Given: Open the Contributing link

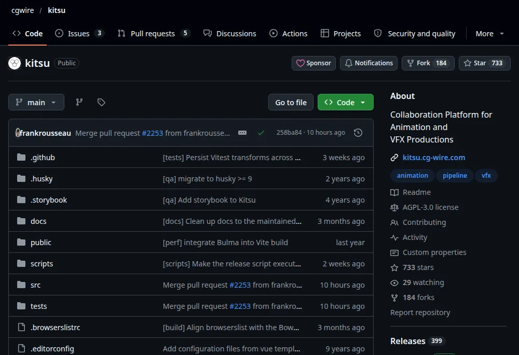Looking at the screenshot, I should [424, 222].
